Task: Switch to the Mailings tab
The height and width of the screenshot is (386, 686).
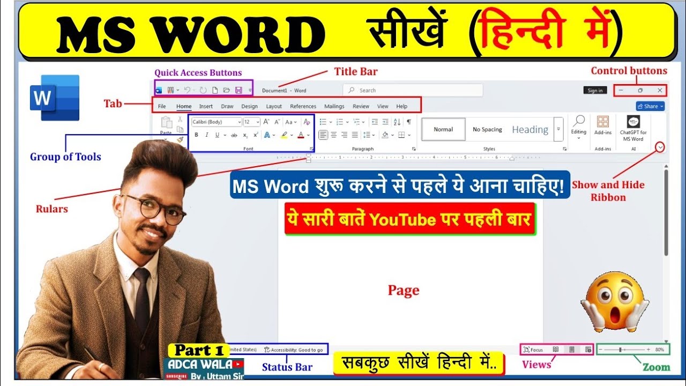Action: coord(334,106)
